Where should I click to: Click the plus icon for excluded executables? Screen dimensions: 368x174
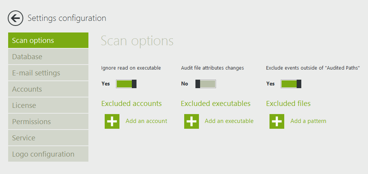point(192,121)
